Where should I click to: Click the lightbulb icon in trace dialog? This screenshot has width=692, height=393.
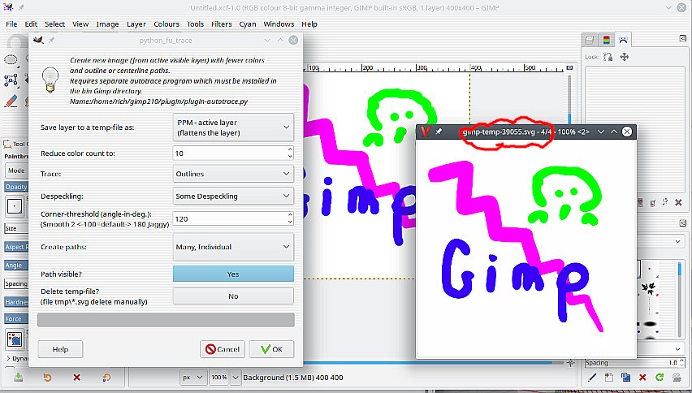pyautogui.click(x=50, y=80)
